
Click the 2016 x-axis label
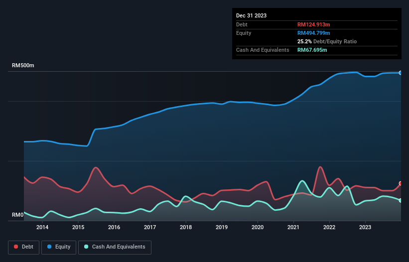click(x=114, y=227)
